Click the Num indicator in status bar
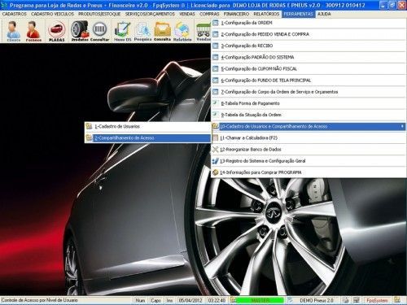Viewport: 407px width, 305px height. (140, 300)
